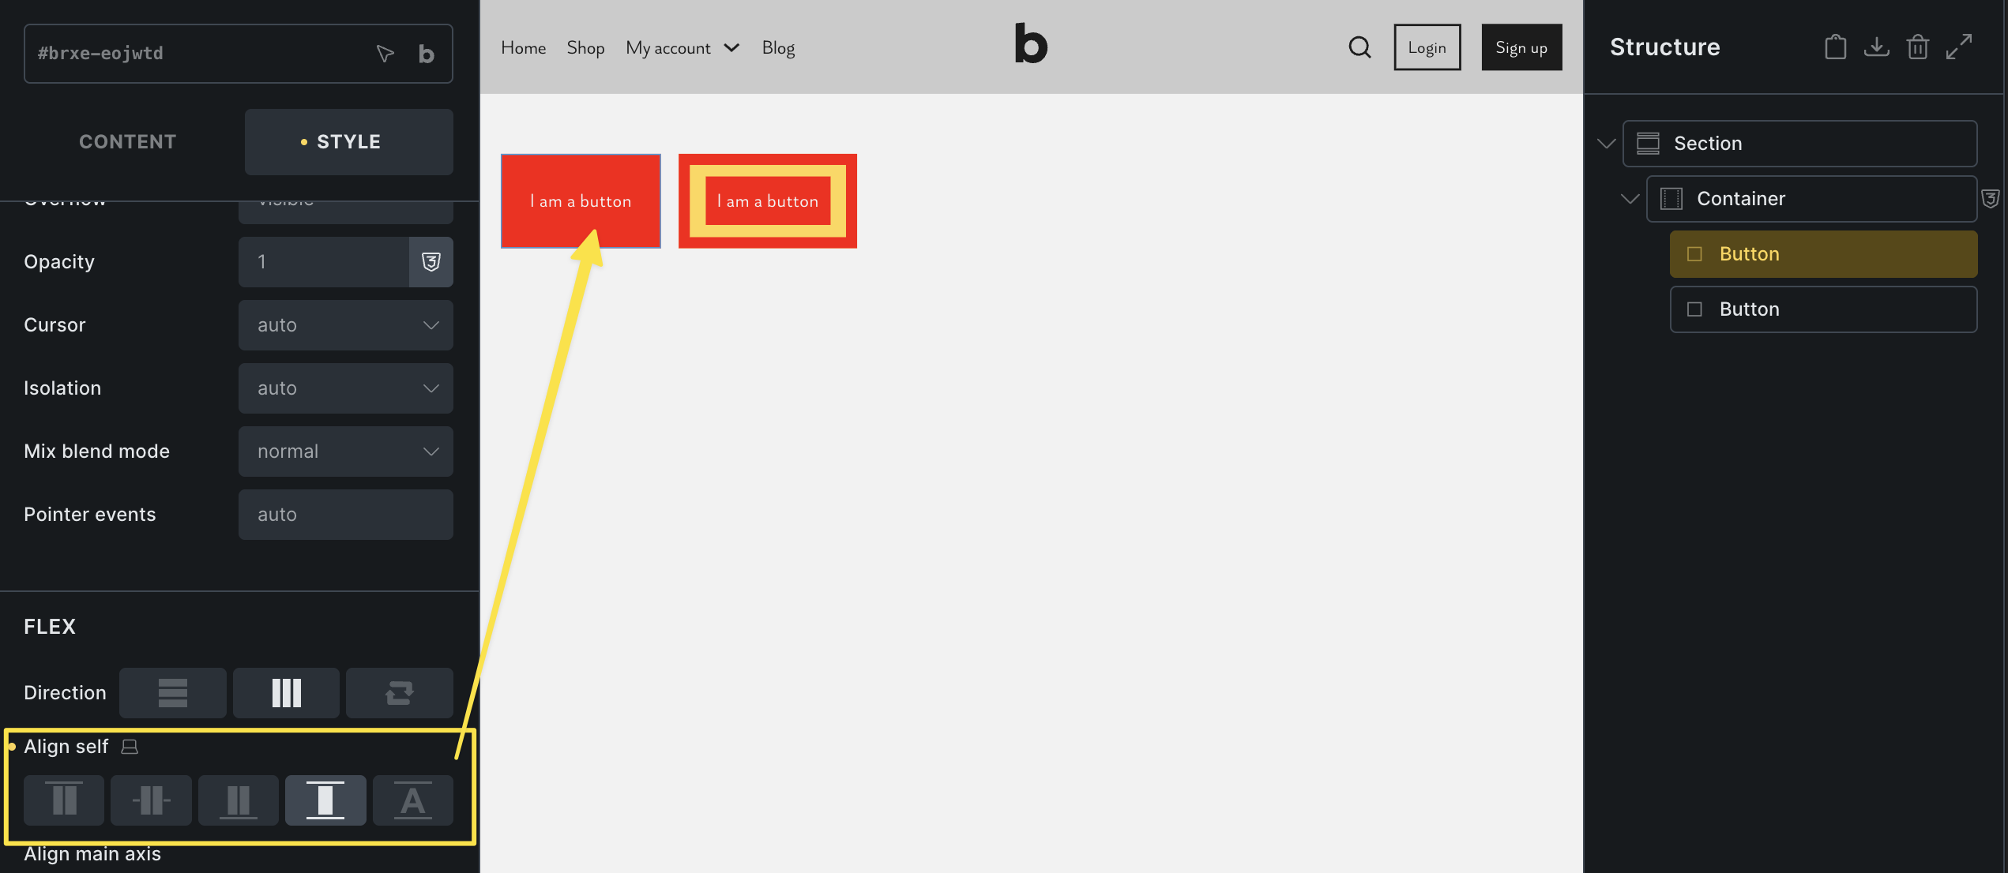Screen dimensions: 2008x873
Task: Select the horizontal row Direction option
Action: point(286,693)
